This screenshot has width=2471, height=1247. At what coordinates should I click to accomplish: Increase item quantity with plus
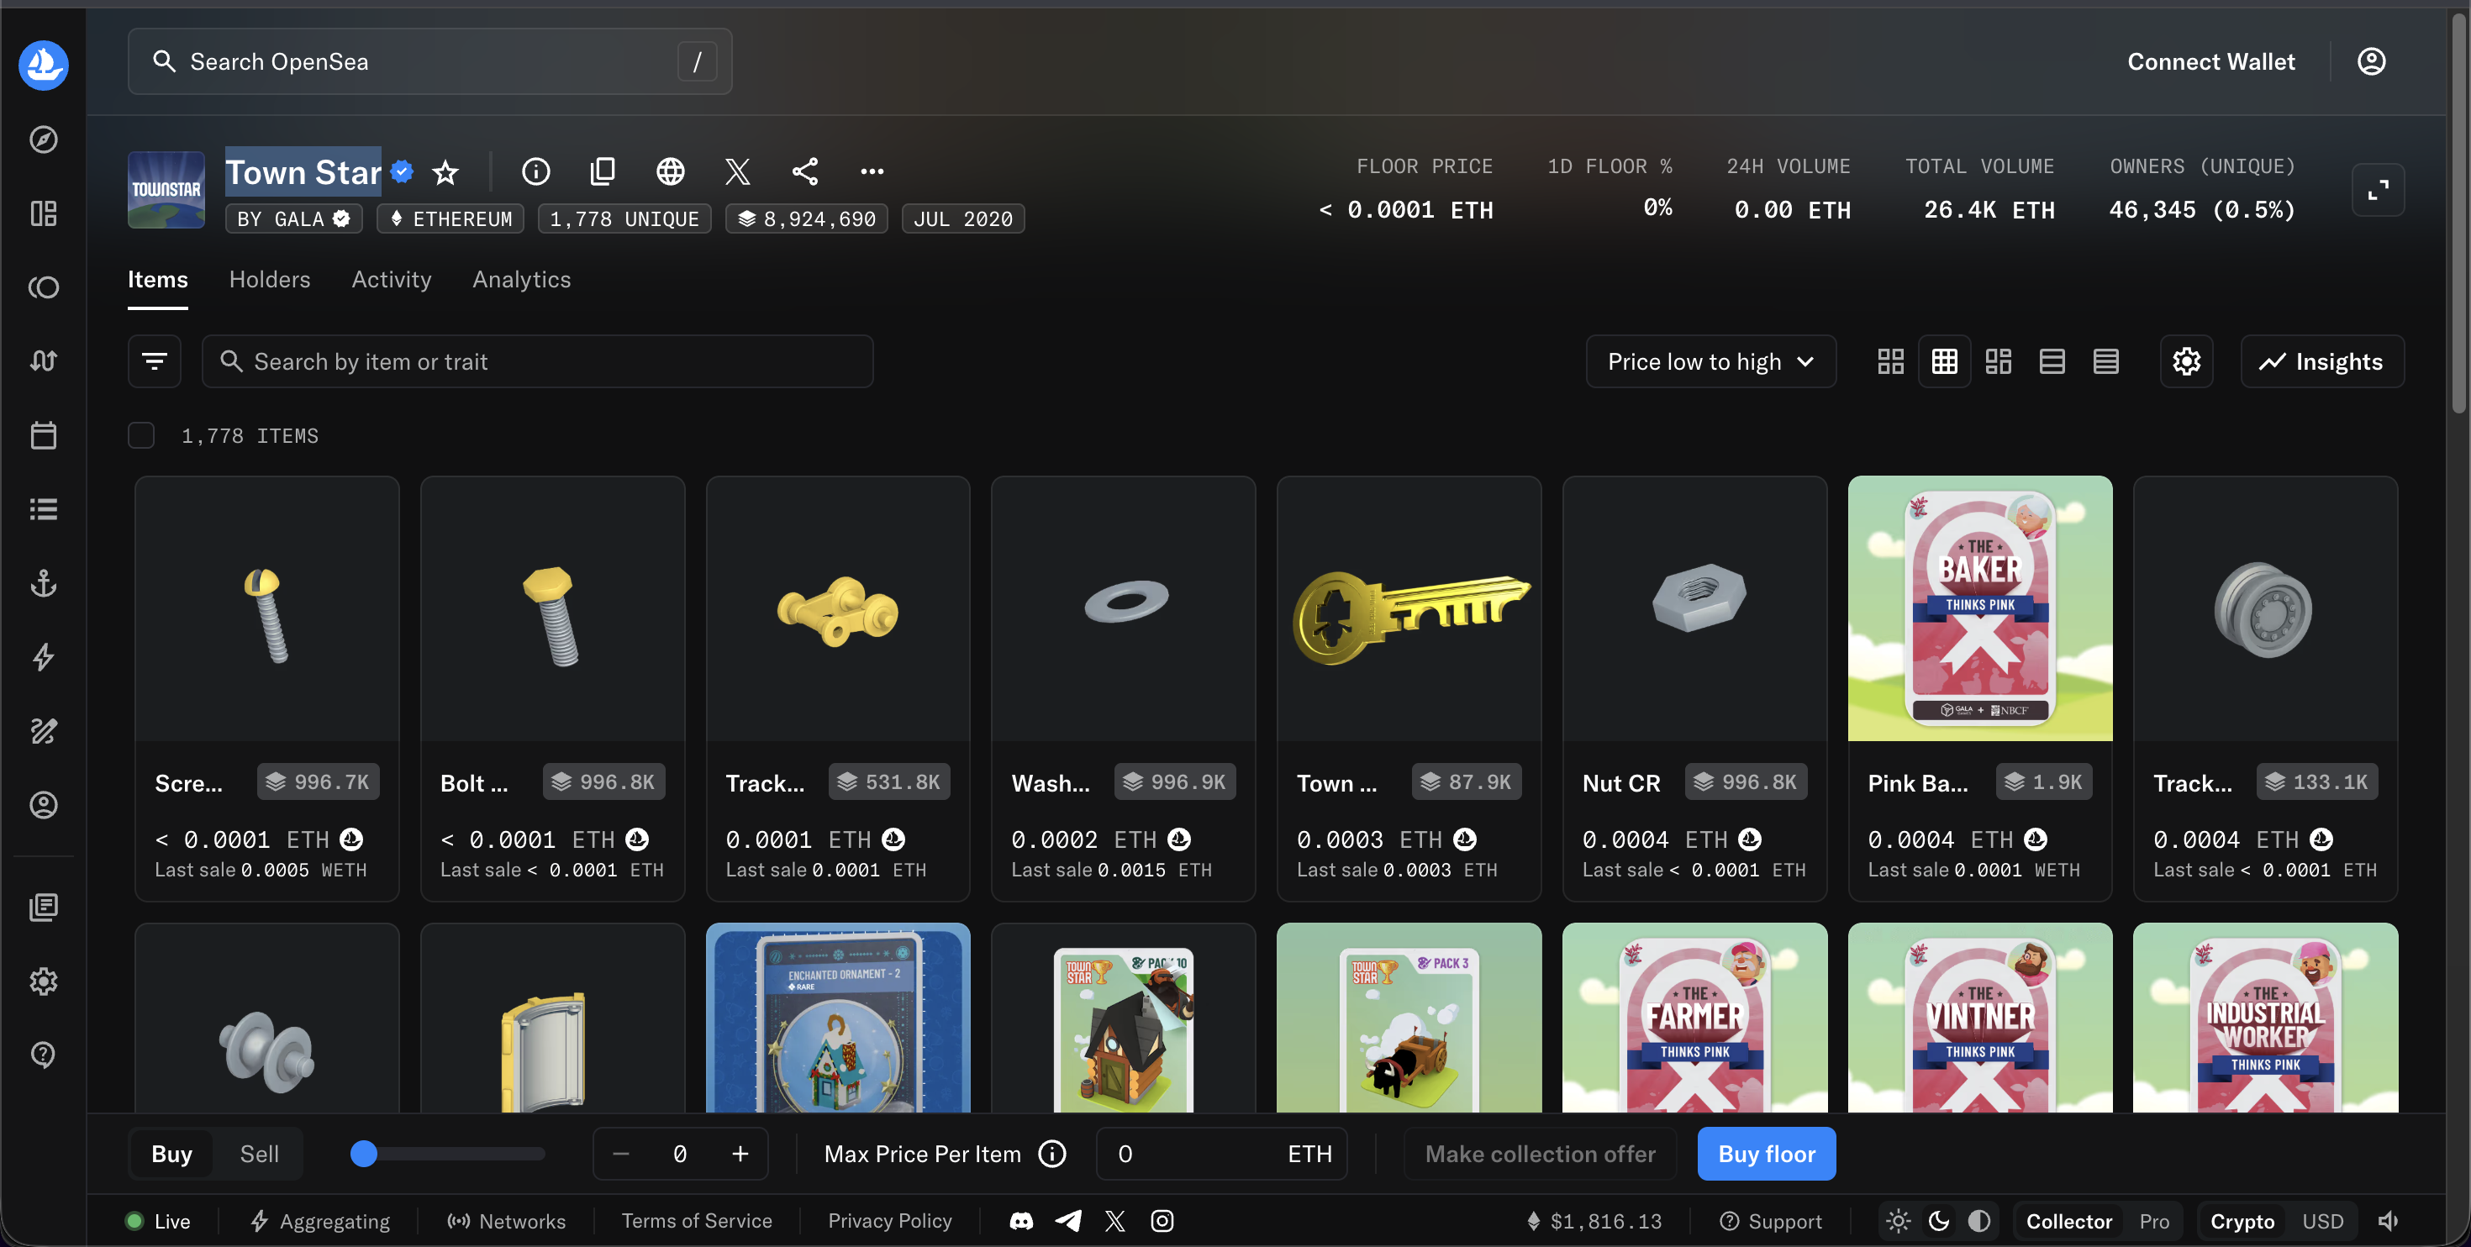point(740,1154)
